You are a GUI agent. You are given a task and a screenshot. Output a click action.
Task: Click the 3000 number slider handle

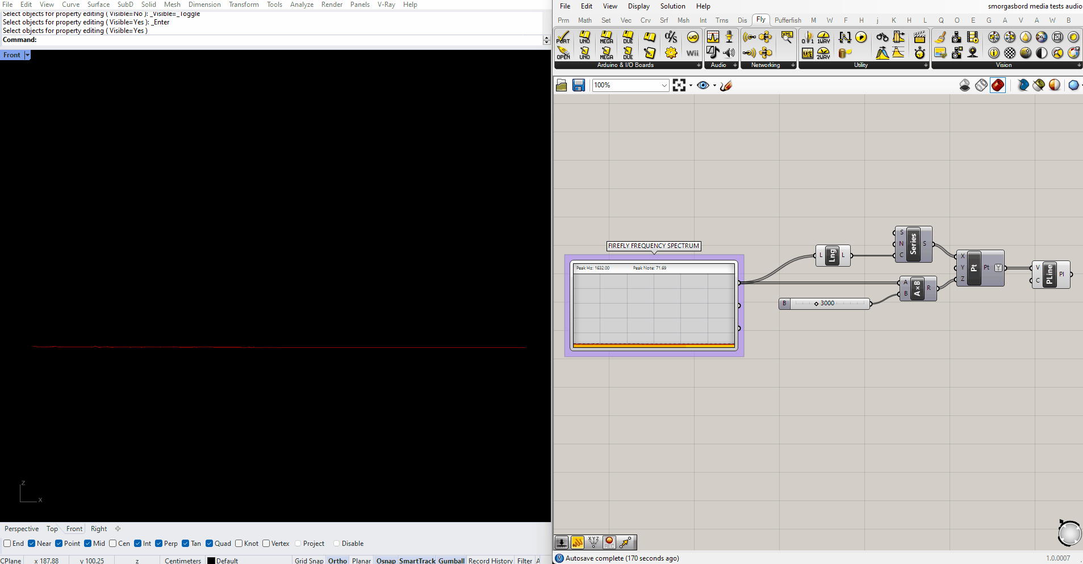tap(817, 304)
